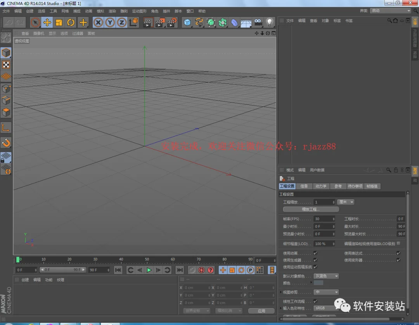
Task: Toggle the 使用表达式 checkbox
Action: (398, 253)
